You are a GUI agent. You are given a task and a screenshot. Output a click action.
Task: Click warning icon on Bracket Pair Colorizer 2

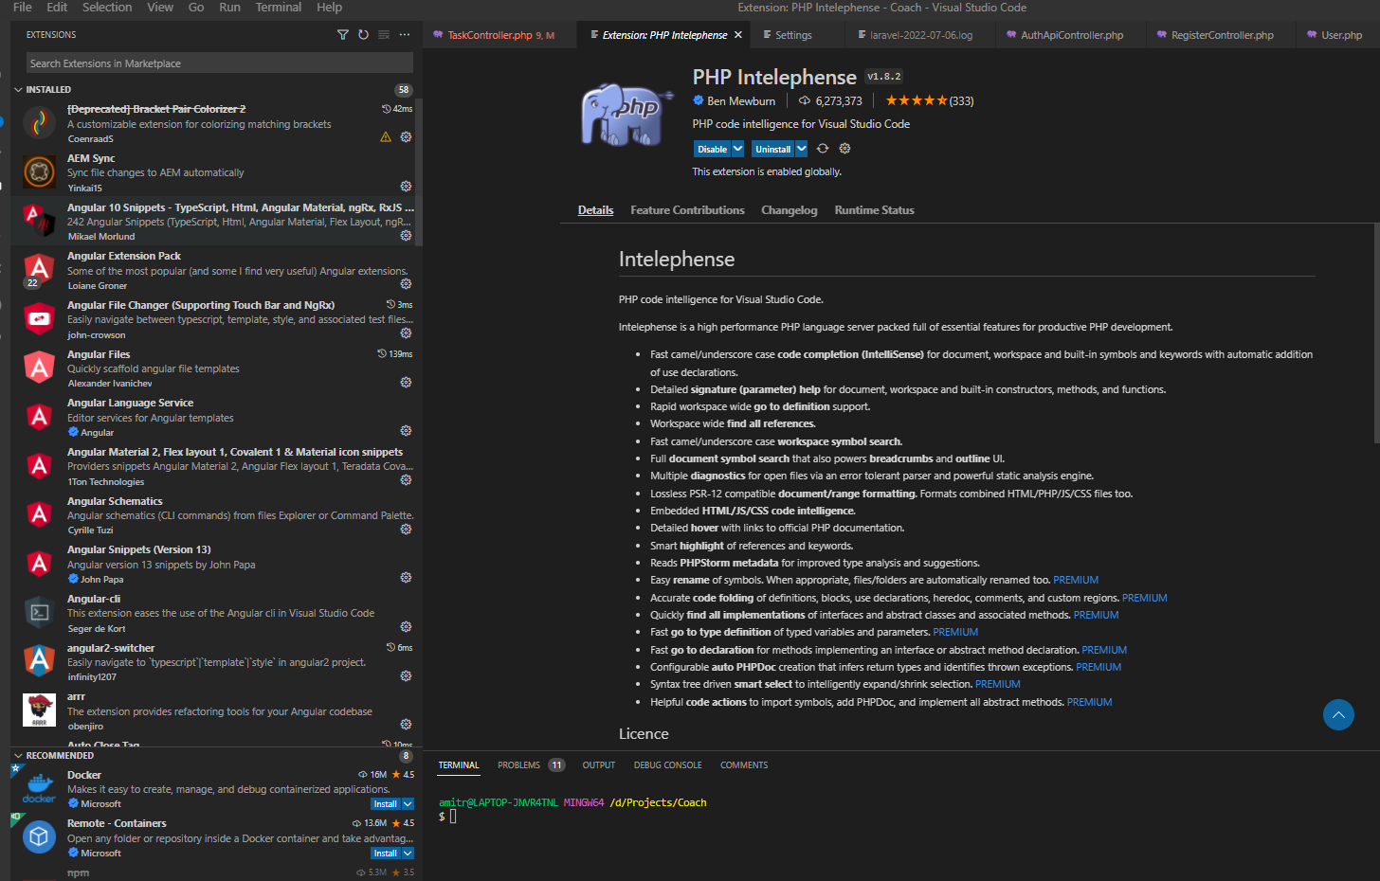(x=385, y=136)
